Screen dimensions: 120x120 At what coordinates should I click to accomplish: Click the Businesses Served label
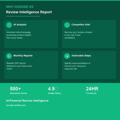tap(18, 93)
